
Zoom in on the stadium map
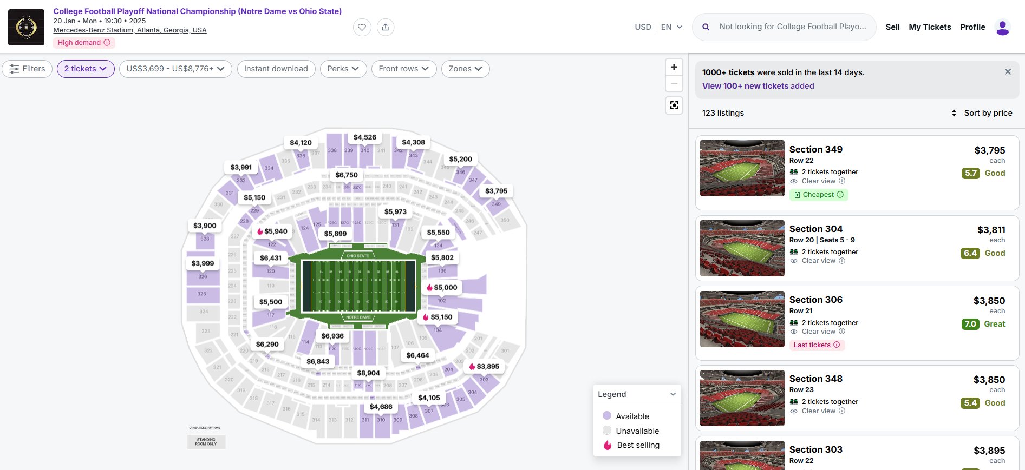tap(674, 67)
